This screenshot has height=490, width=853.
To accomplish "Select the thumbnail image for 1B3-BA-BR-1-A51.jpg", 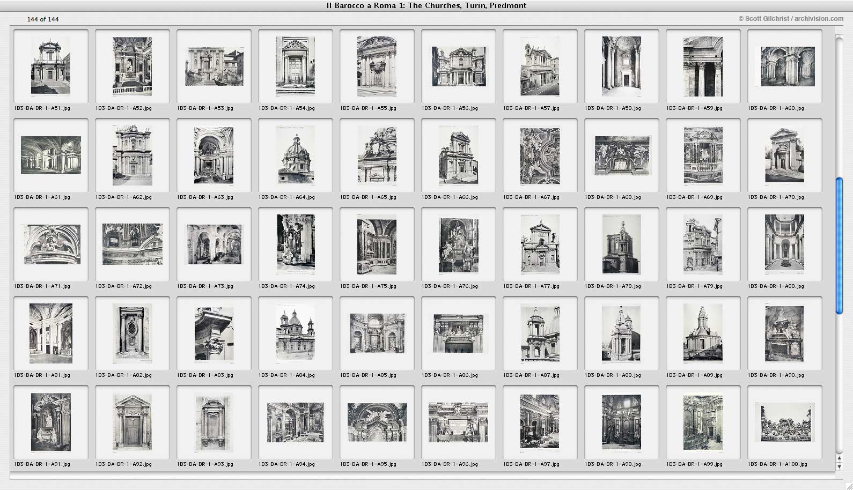I will 51,66.
